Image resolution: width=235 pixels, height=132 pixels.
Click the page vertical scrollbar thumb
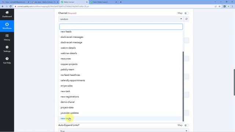(234, 82)
